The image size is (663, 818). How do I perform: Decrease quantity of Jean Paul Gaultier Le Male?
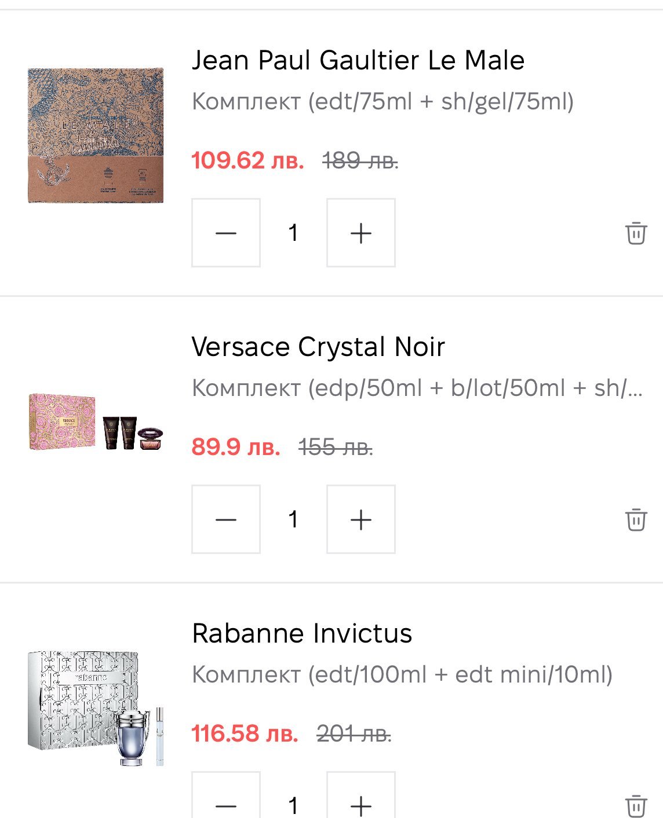226,233
